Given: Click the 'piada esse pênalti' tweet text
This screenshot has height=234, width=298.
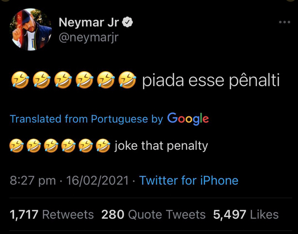Looking at the screenshot, I should pyautogui.click(x=211, y=81).
